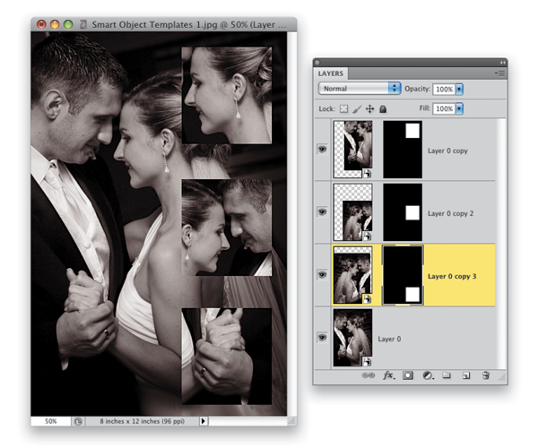
Task: Select Layer 0 copy layer mask
Action: [x=403, y=150]
